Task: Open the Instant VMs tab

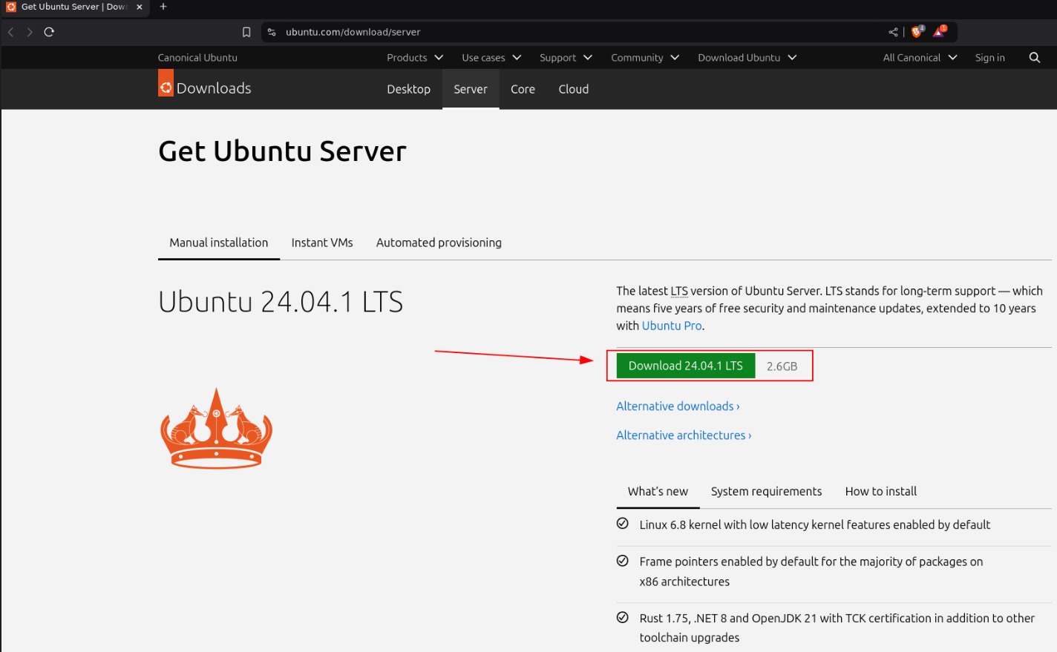Action: tap(322, 243)
